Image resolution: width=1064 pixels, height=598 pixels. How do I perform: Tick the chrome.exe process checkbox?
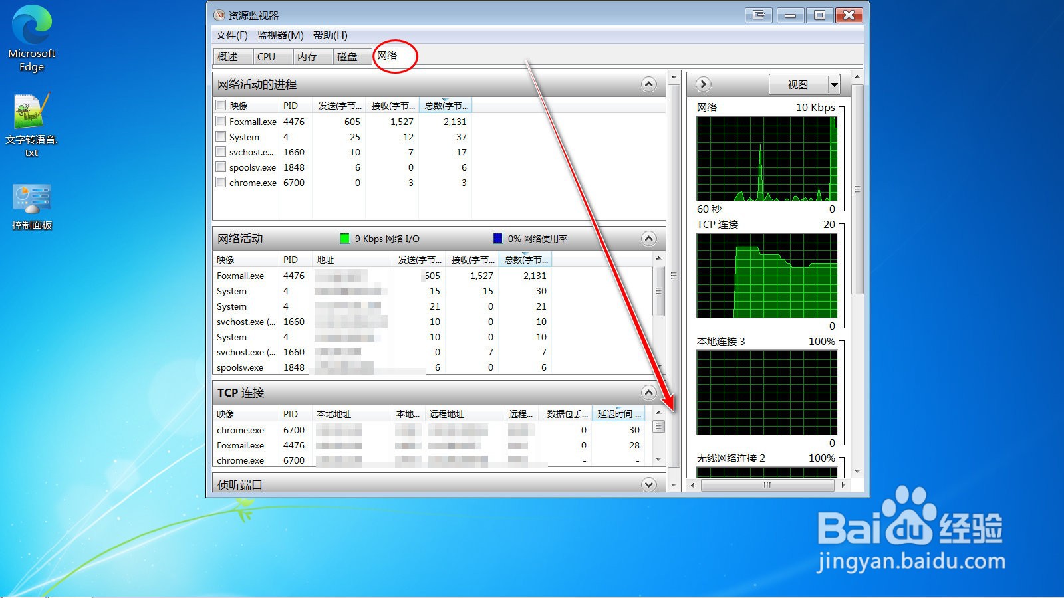pos(221,182)
